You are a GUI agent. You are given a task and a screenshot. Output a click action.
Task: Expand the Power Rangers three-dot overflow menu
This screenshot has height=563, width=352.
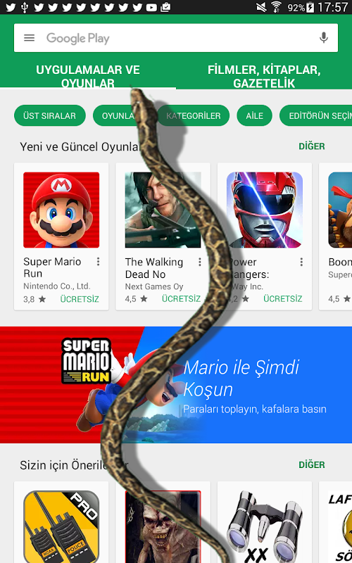tap(301, 262)
